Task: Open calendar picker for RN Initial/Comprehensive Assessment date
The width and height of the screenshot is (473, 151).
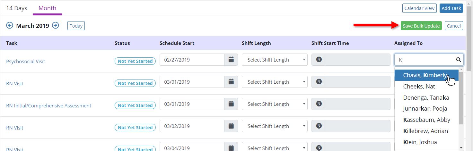Action: point(231,104)
